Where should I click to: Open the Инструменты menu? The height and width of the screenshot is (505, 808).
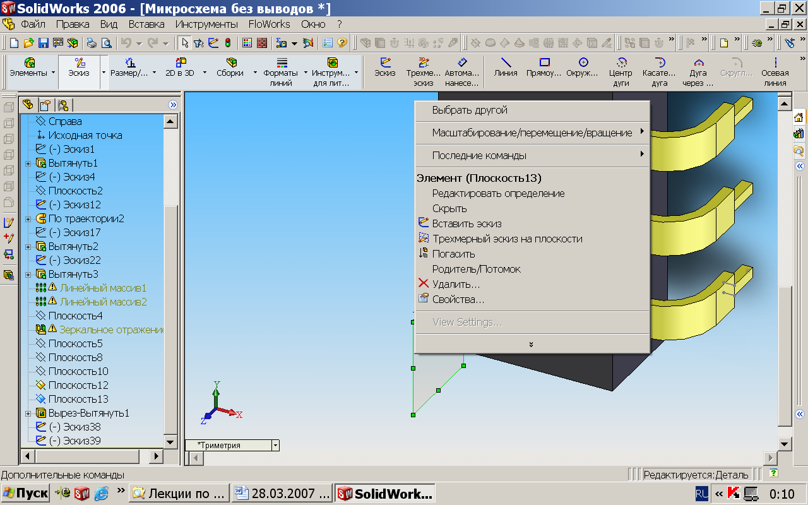click(x=206, y=24)
